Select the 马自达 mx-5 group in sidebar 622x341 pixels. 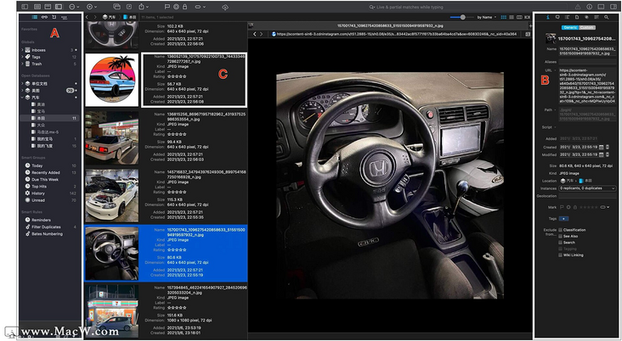tap(49, 131)
